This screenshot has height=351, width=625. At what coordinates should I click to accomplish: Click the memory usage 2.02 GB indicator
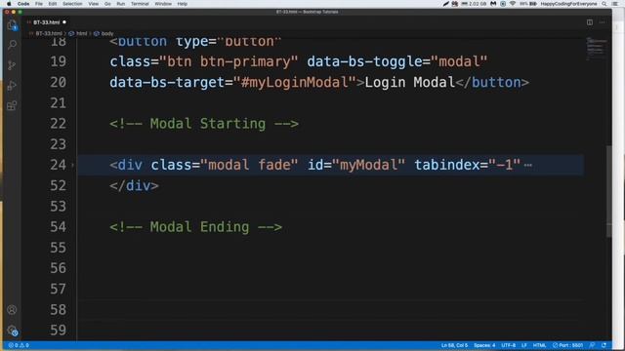coord(474,4)
